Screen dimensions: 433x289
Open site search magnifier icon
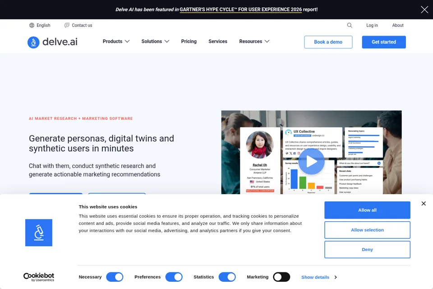click(350, 25)
